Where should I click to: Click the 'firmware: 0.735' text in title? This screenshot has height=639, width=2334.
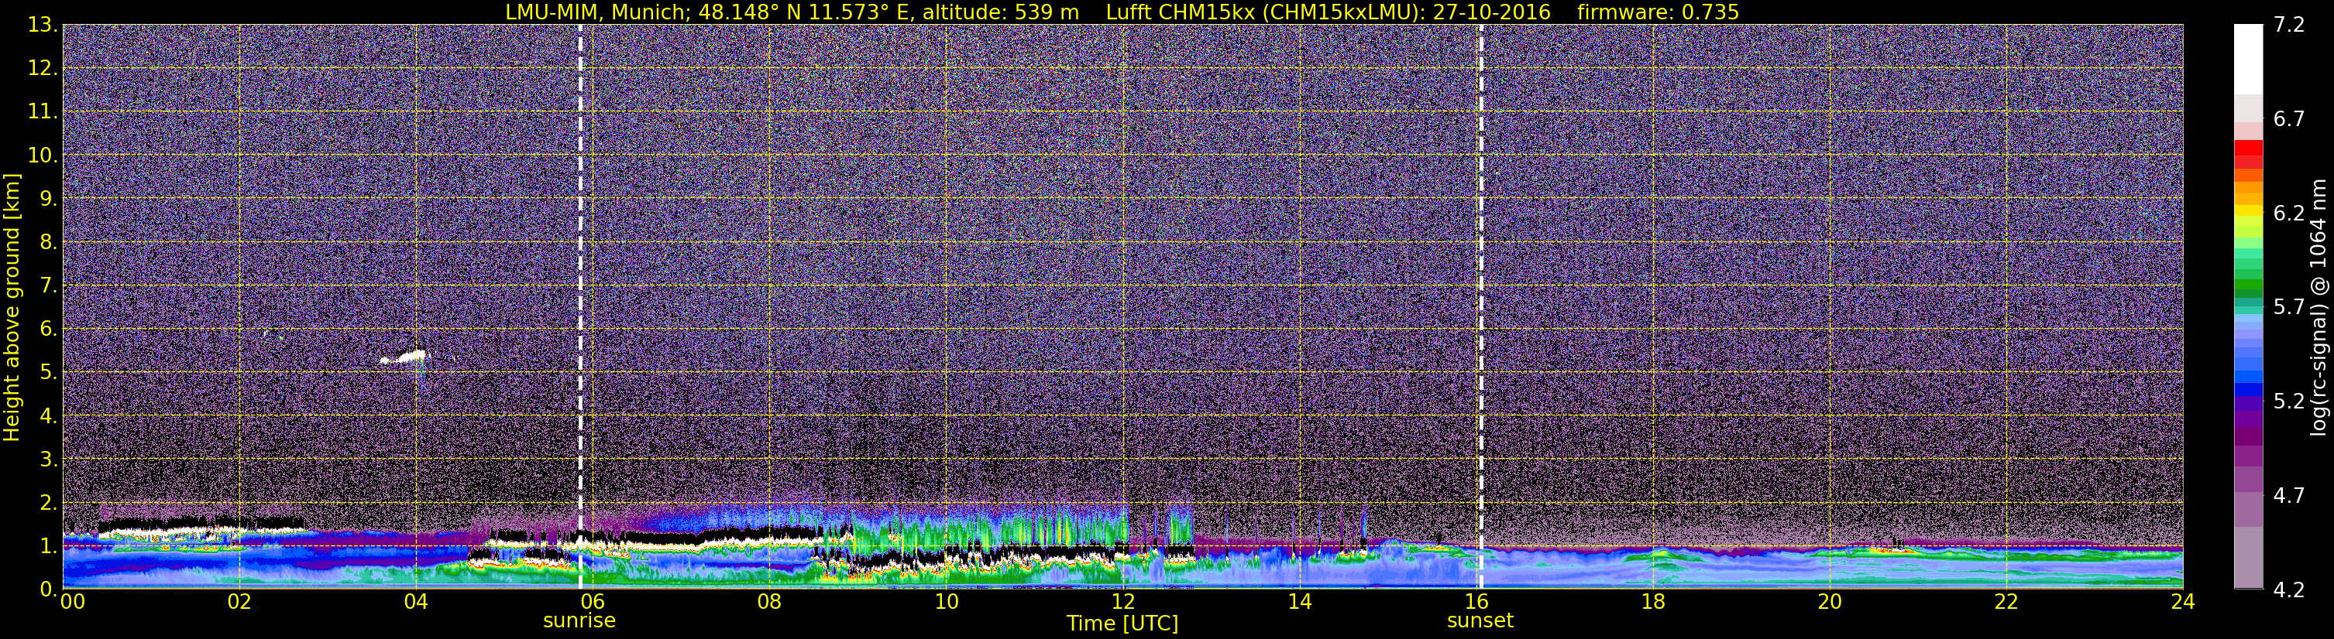coord(1658,12)
